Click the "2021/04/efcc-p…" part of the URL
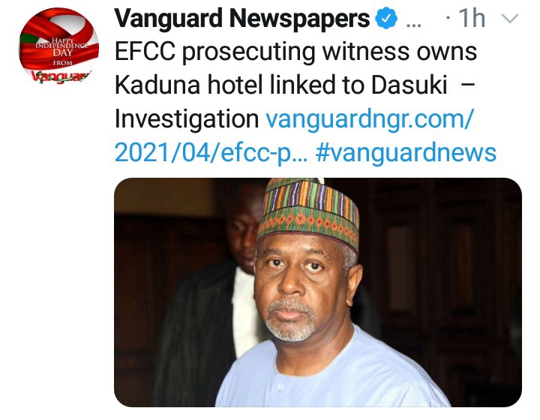Screen dimensions: 540x420 (210, 152)
